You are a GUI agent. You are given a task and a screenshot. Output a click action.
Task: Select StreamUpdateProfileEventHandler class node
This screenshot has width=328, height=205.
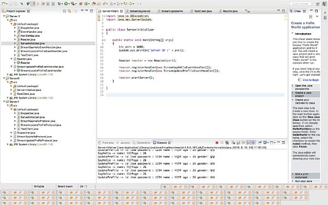(41, 71)
